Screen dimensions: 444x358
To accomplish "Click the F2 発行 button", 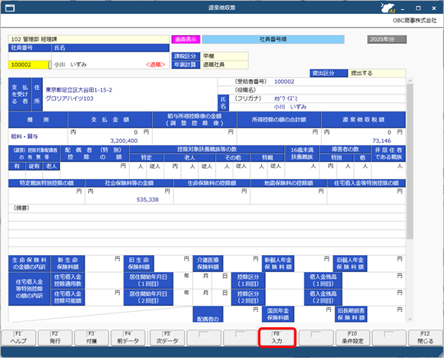I will (55, 337).
